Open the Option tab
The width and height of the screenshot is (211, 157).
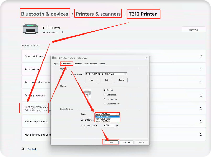click(102, 64)
